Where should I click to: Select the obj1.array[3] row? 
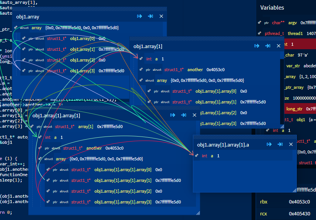(x=74, y=71)
